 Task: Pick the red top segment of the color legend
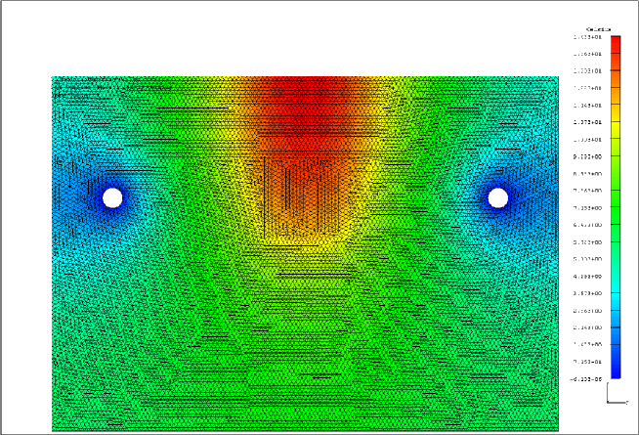click(x=616, y=44)
